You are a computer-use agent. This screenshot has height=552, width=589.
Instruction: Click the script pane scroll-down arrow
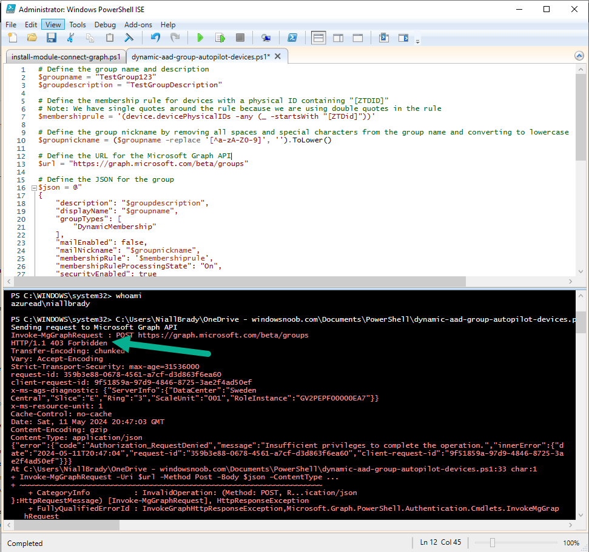581,271
